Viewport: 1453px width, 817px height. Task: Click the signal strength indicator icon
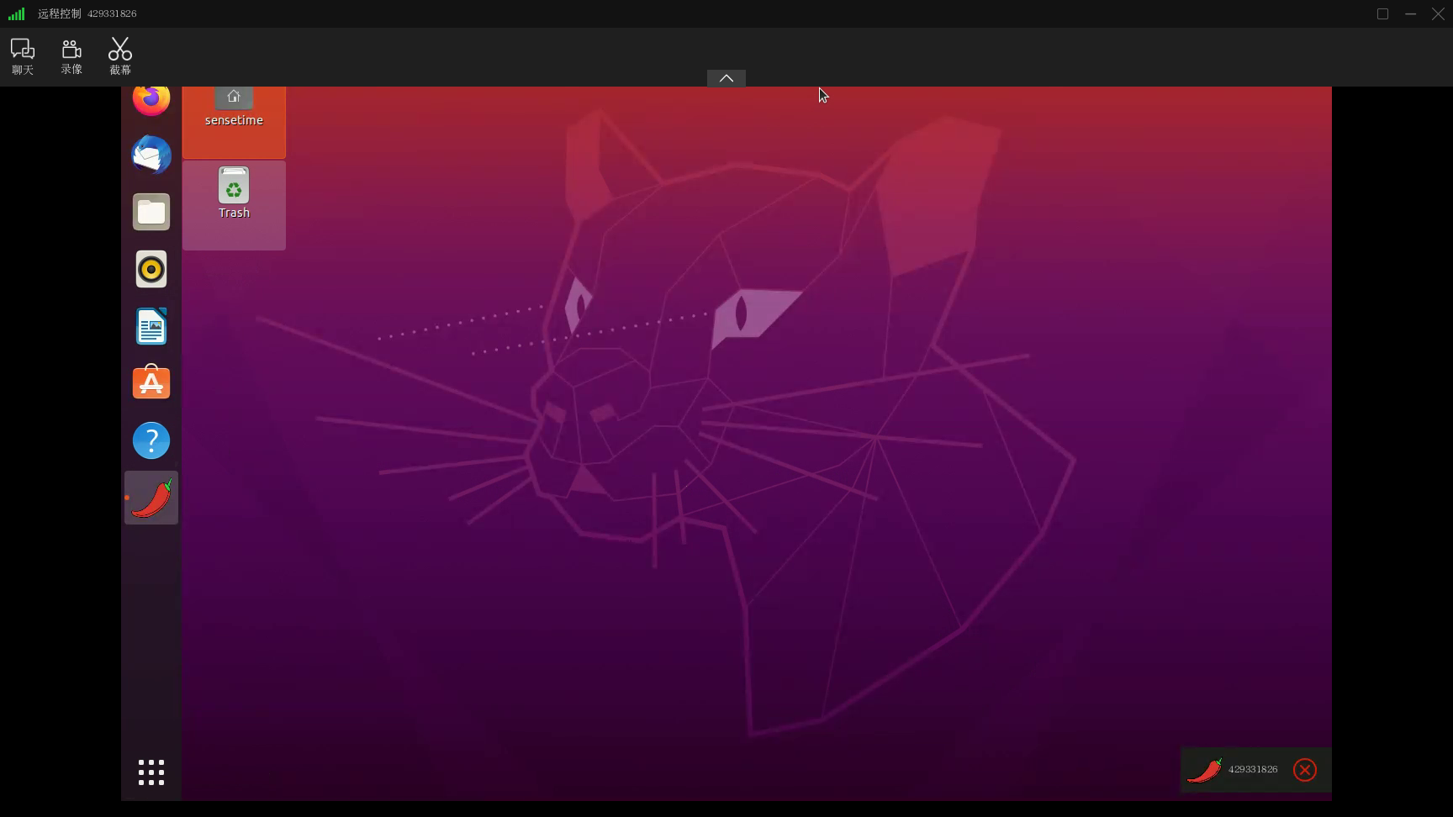pos(17,13)
